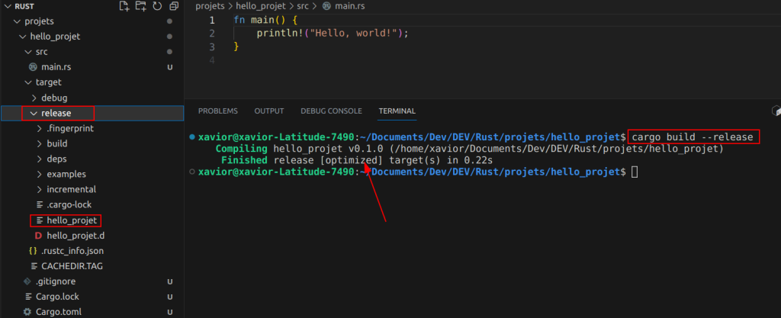Click the Rust file icon beside main.rs
The image size is (781, 318).
pyautogui.click(x=34, y=66)
